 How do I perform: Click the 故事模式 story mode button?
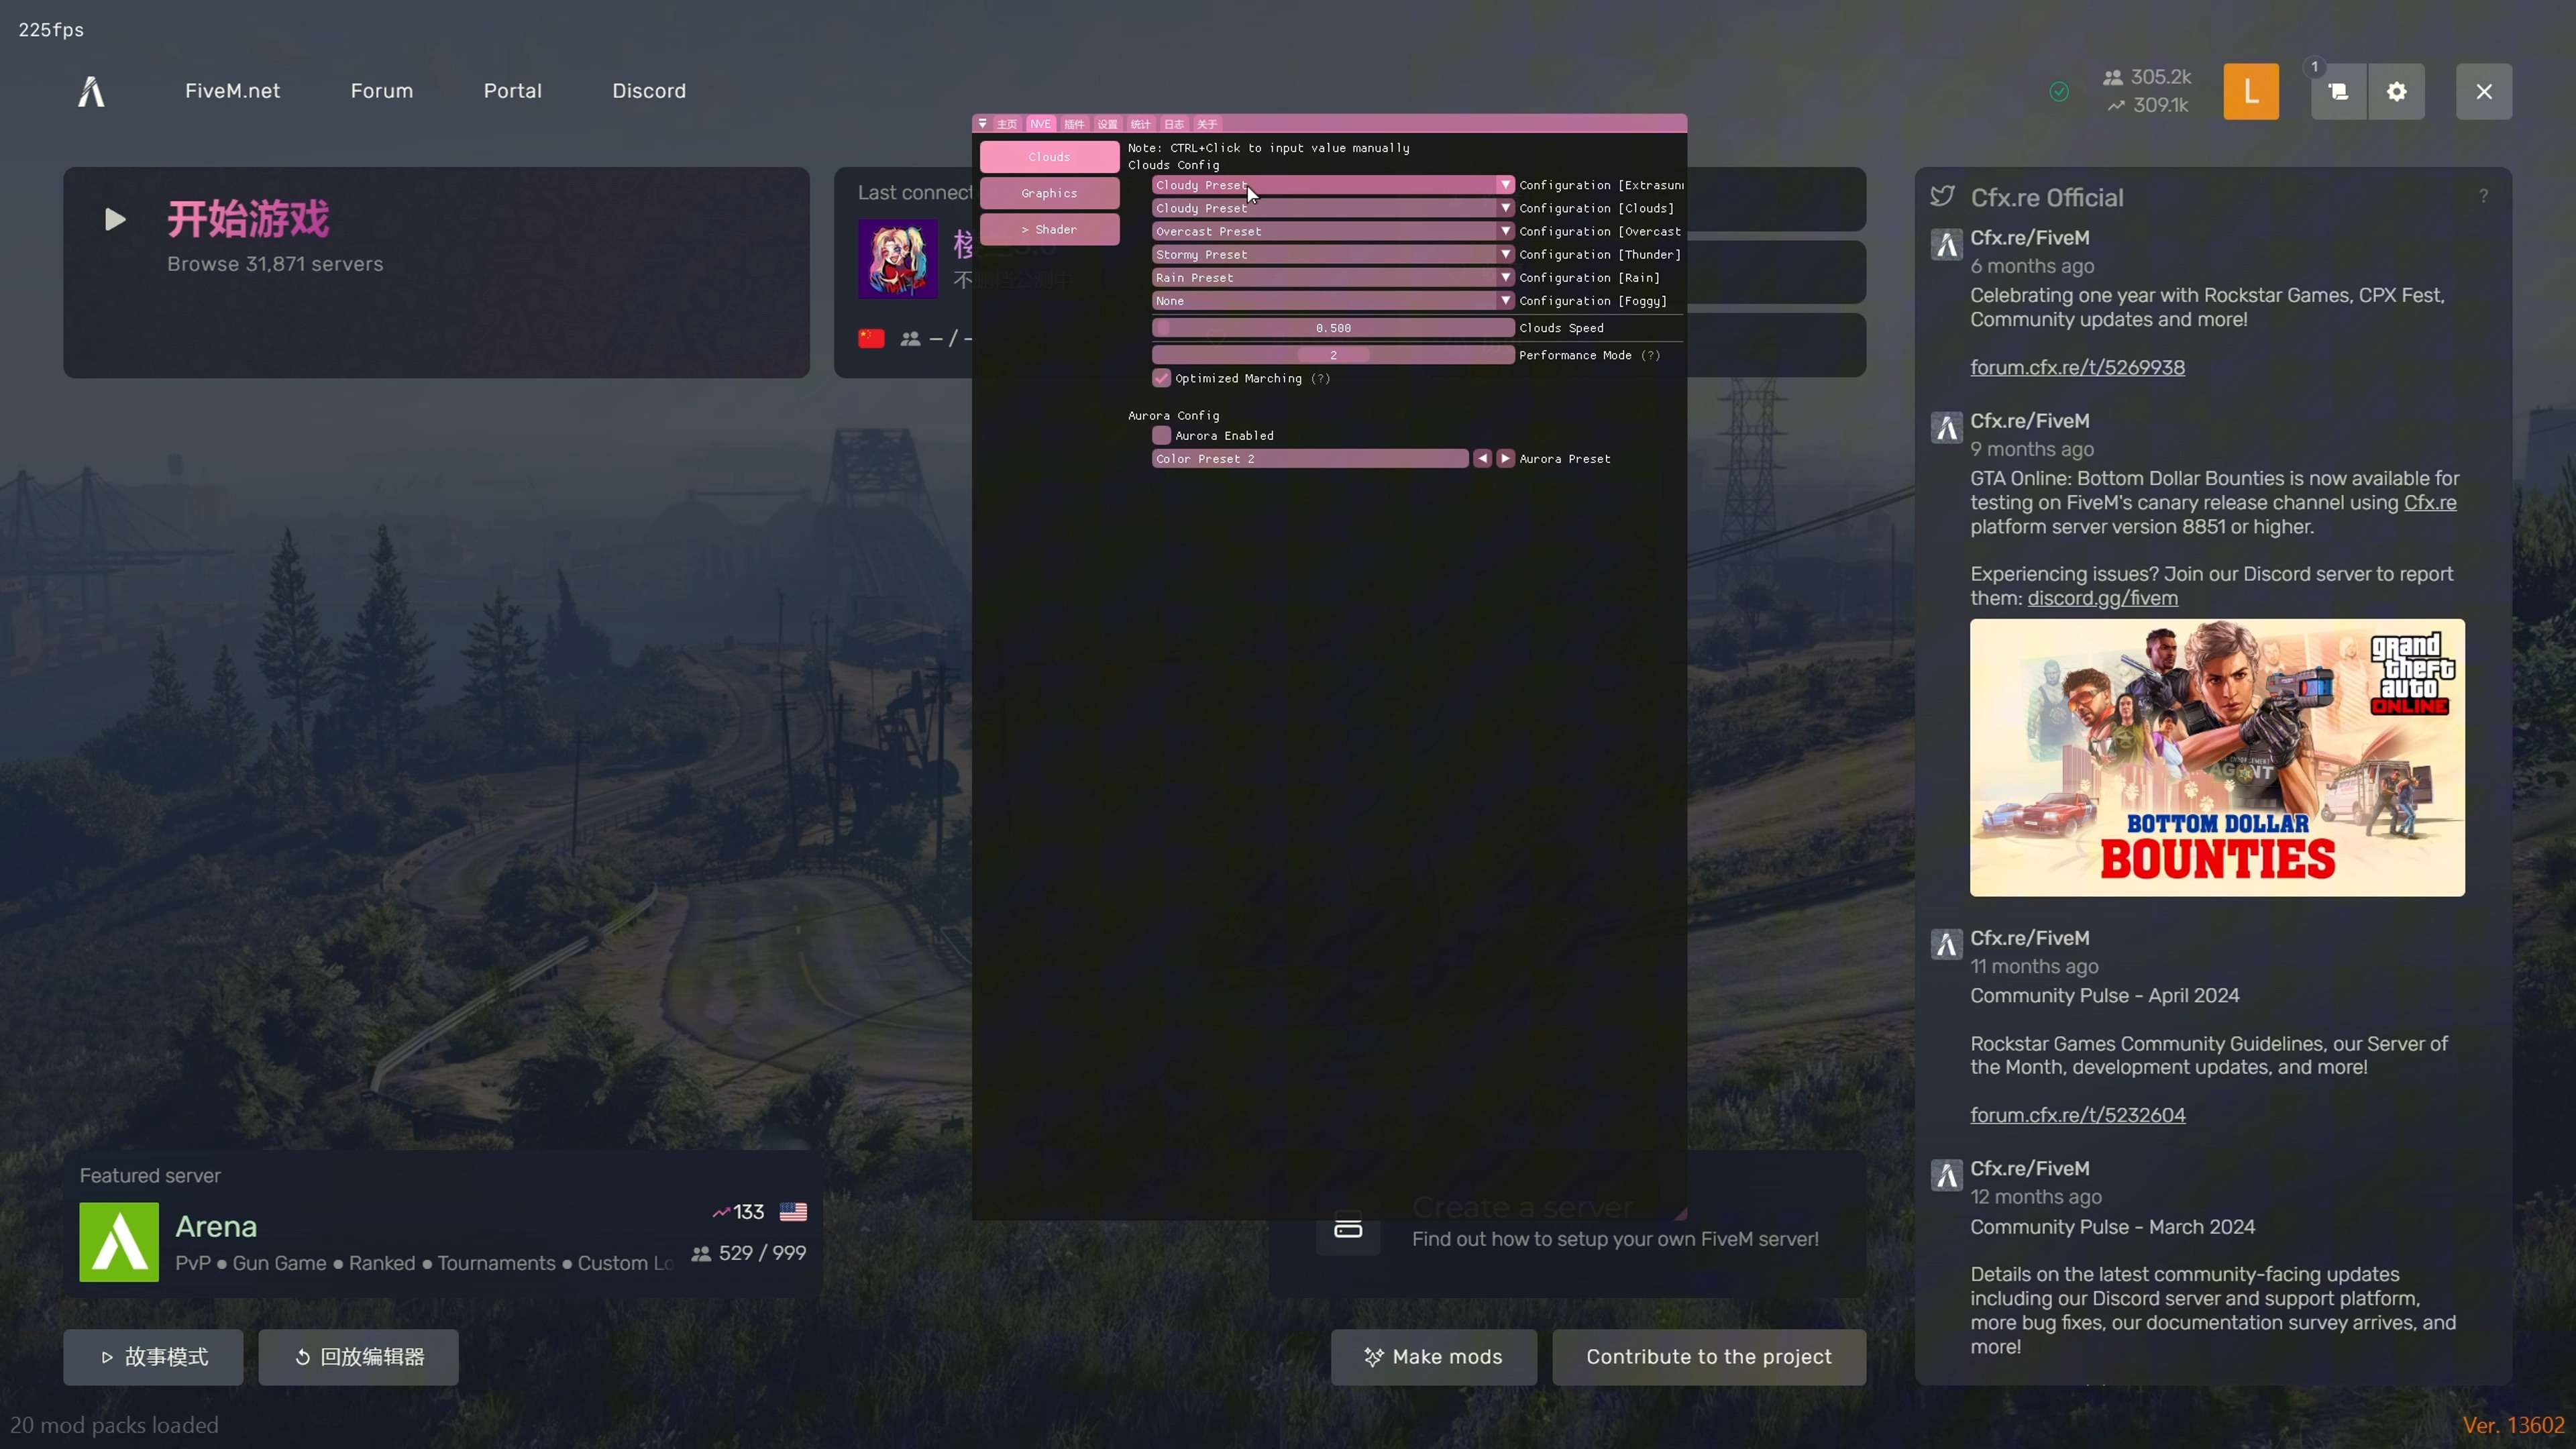[x=153, y=1357]
